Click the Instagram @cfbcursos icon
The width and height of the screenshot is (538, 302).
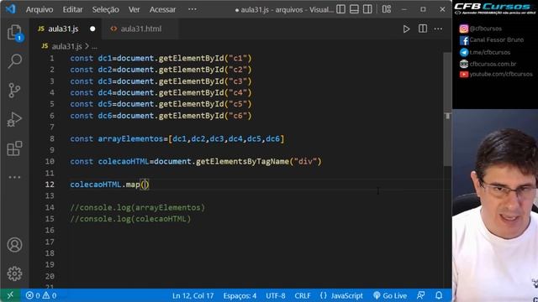[x=464, y=29]
